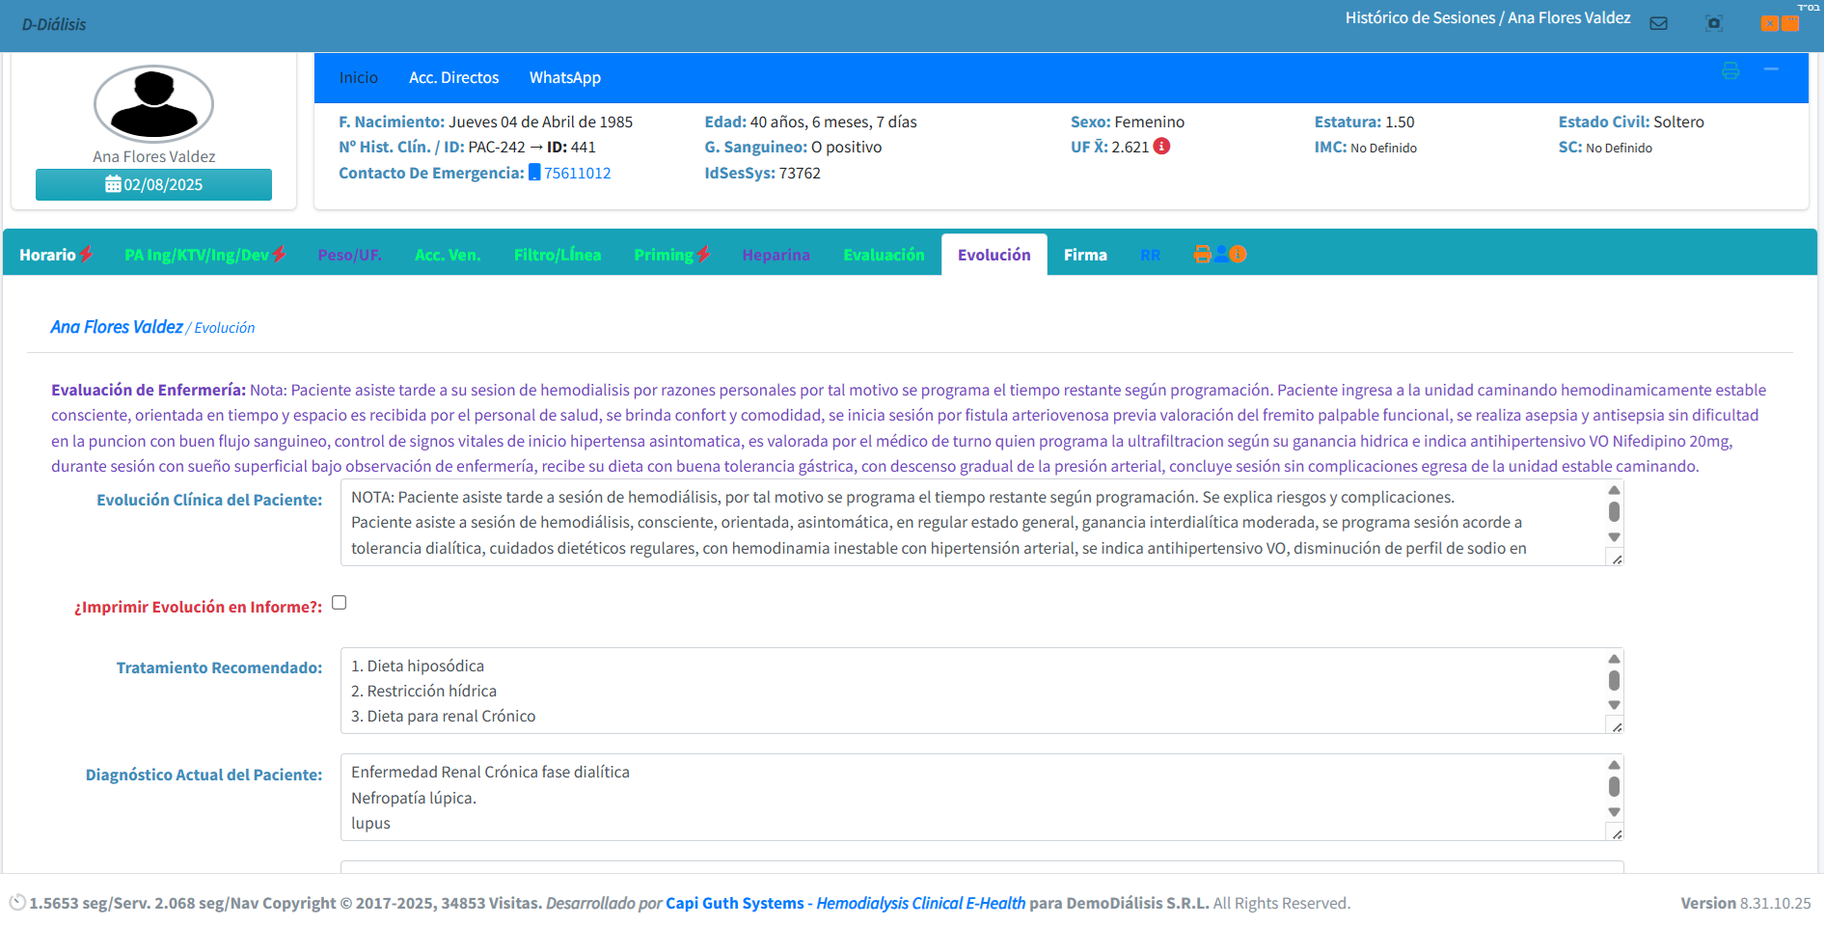Switch to the Firma tab
The width and height of the screenshot is (1824, 926).
coord(1085,255)
